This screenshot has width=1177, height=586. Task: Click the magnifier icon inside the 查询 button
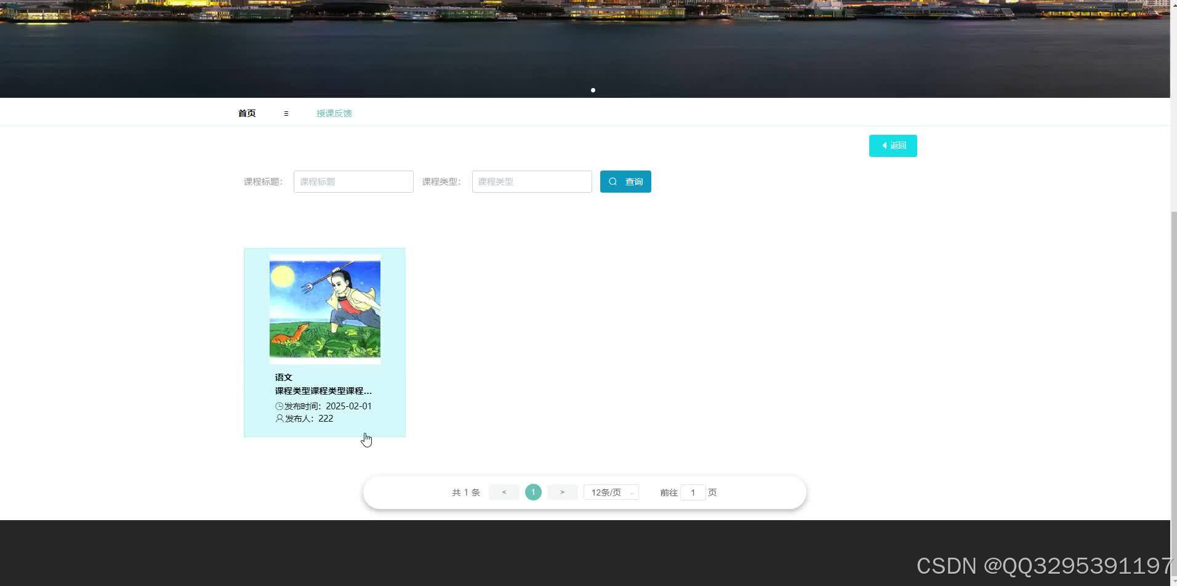[613, 182]
